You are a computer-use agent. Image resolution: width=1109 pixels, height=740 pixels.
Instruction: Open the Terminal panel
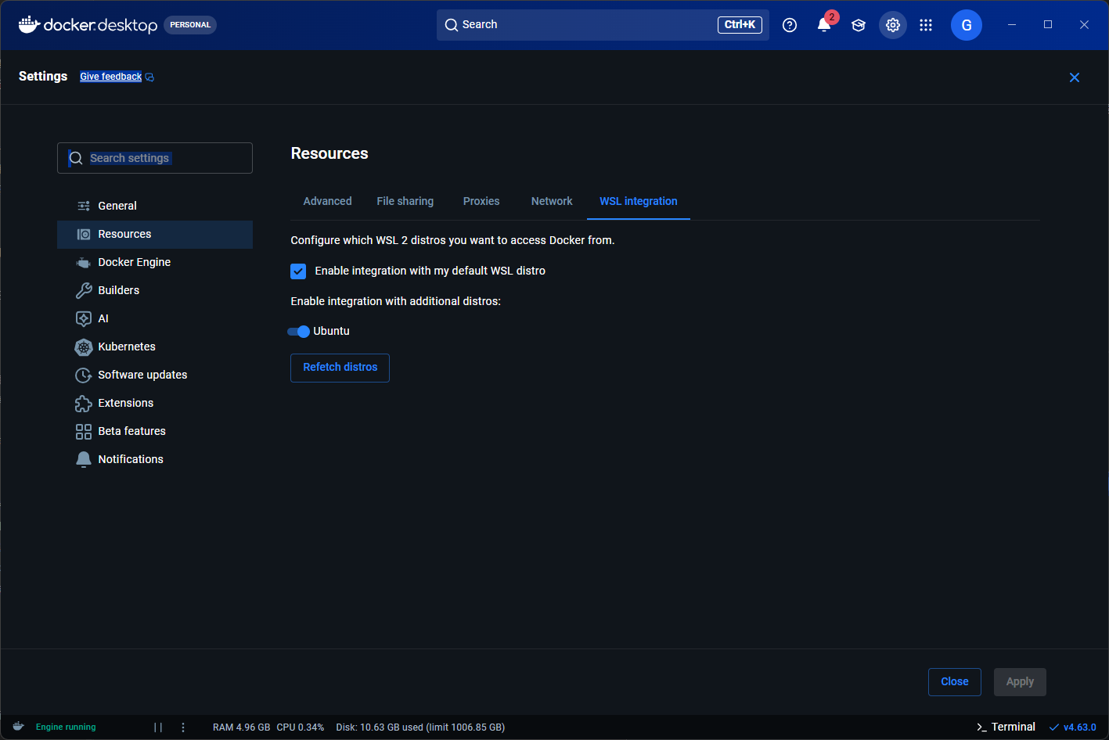[x=1006, y=727]
